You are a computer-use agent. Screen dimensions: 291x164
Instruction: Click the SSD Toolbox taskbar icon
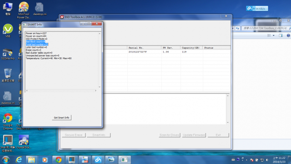point(124,160)
